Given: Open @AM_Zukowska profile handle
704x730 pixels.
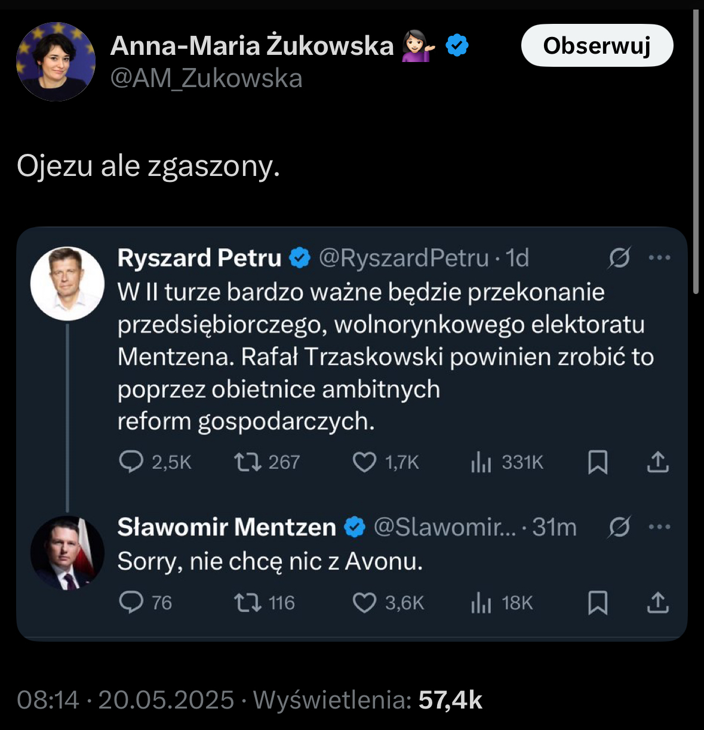Looking at the screenshot, I should pos(207,79).
